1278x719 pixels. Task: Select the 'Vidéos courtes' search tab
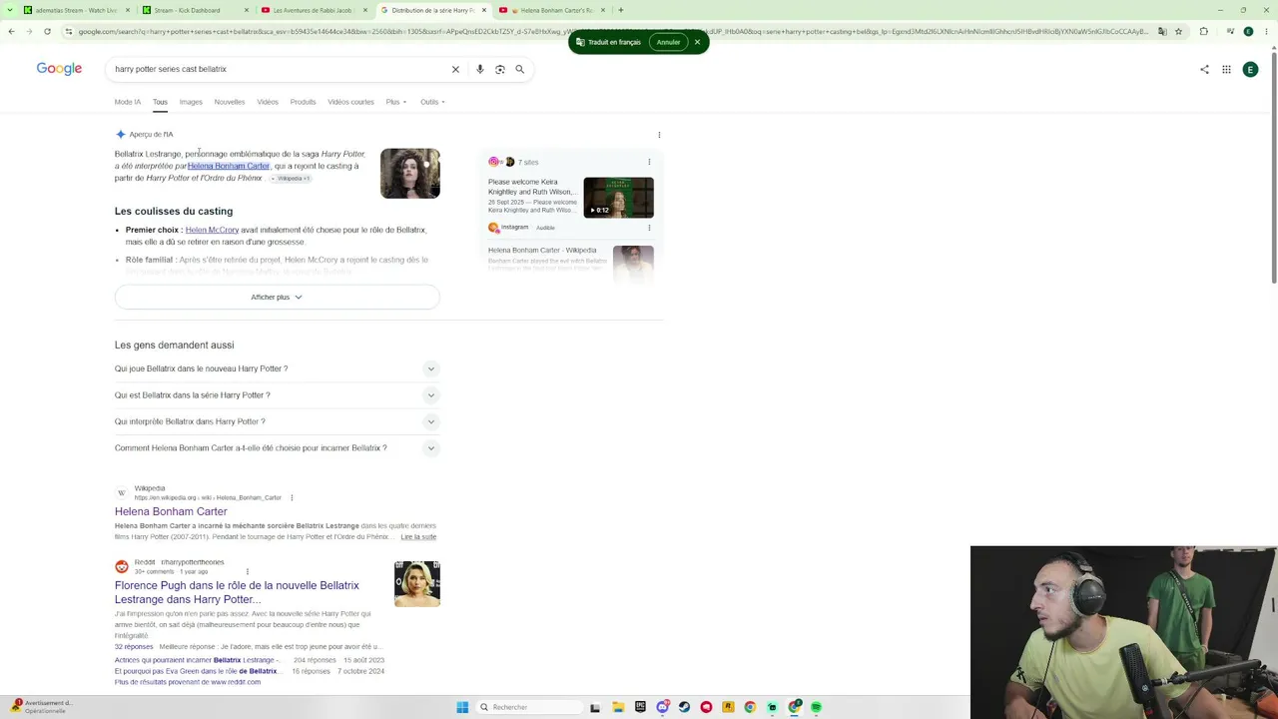(x=350, y=102)
